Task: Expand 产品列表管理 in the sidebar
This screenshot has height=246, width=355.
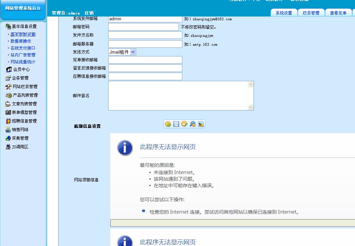Action: tap(25, 95)
